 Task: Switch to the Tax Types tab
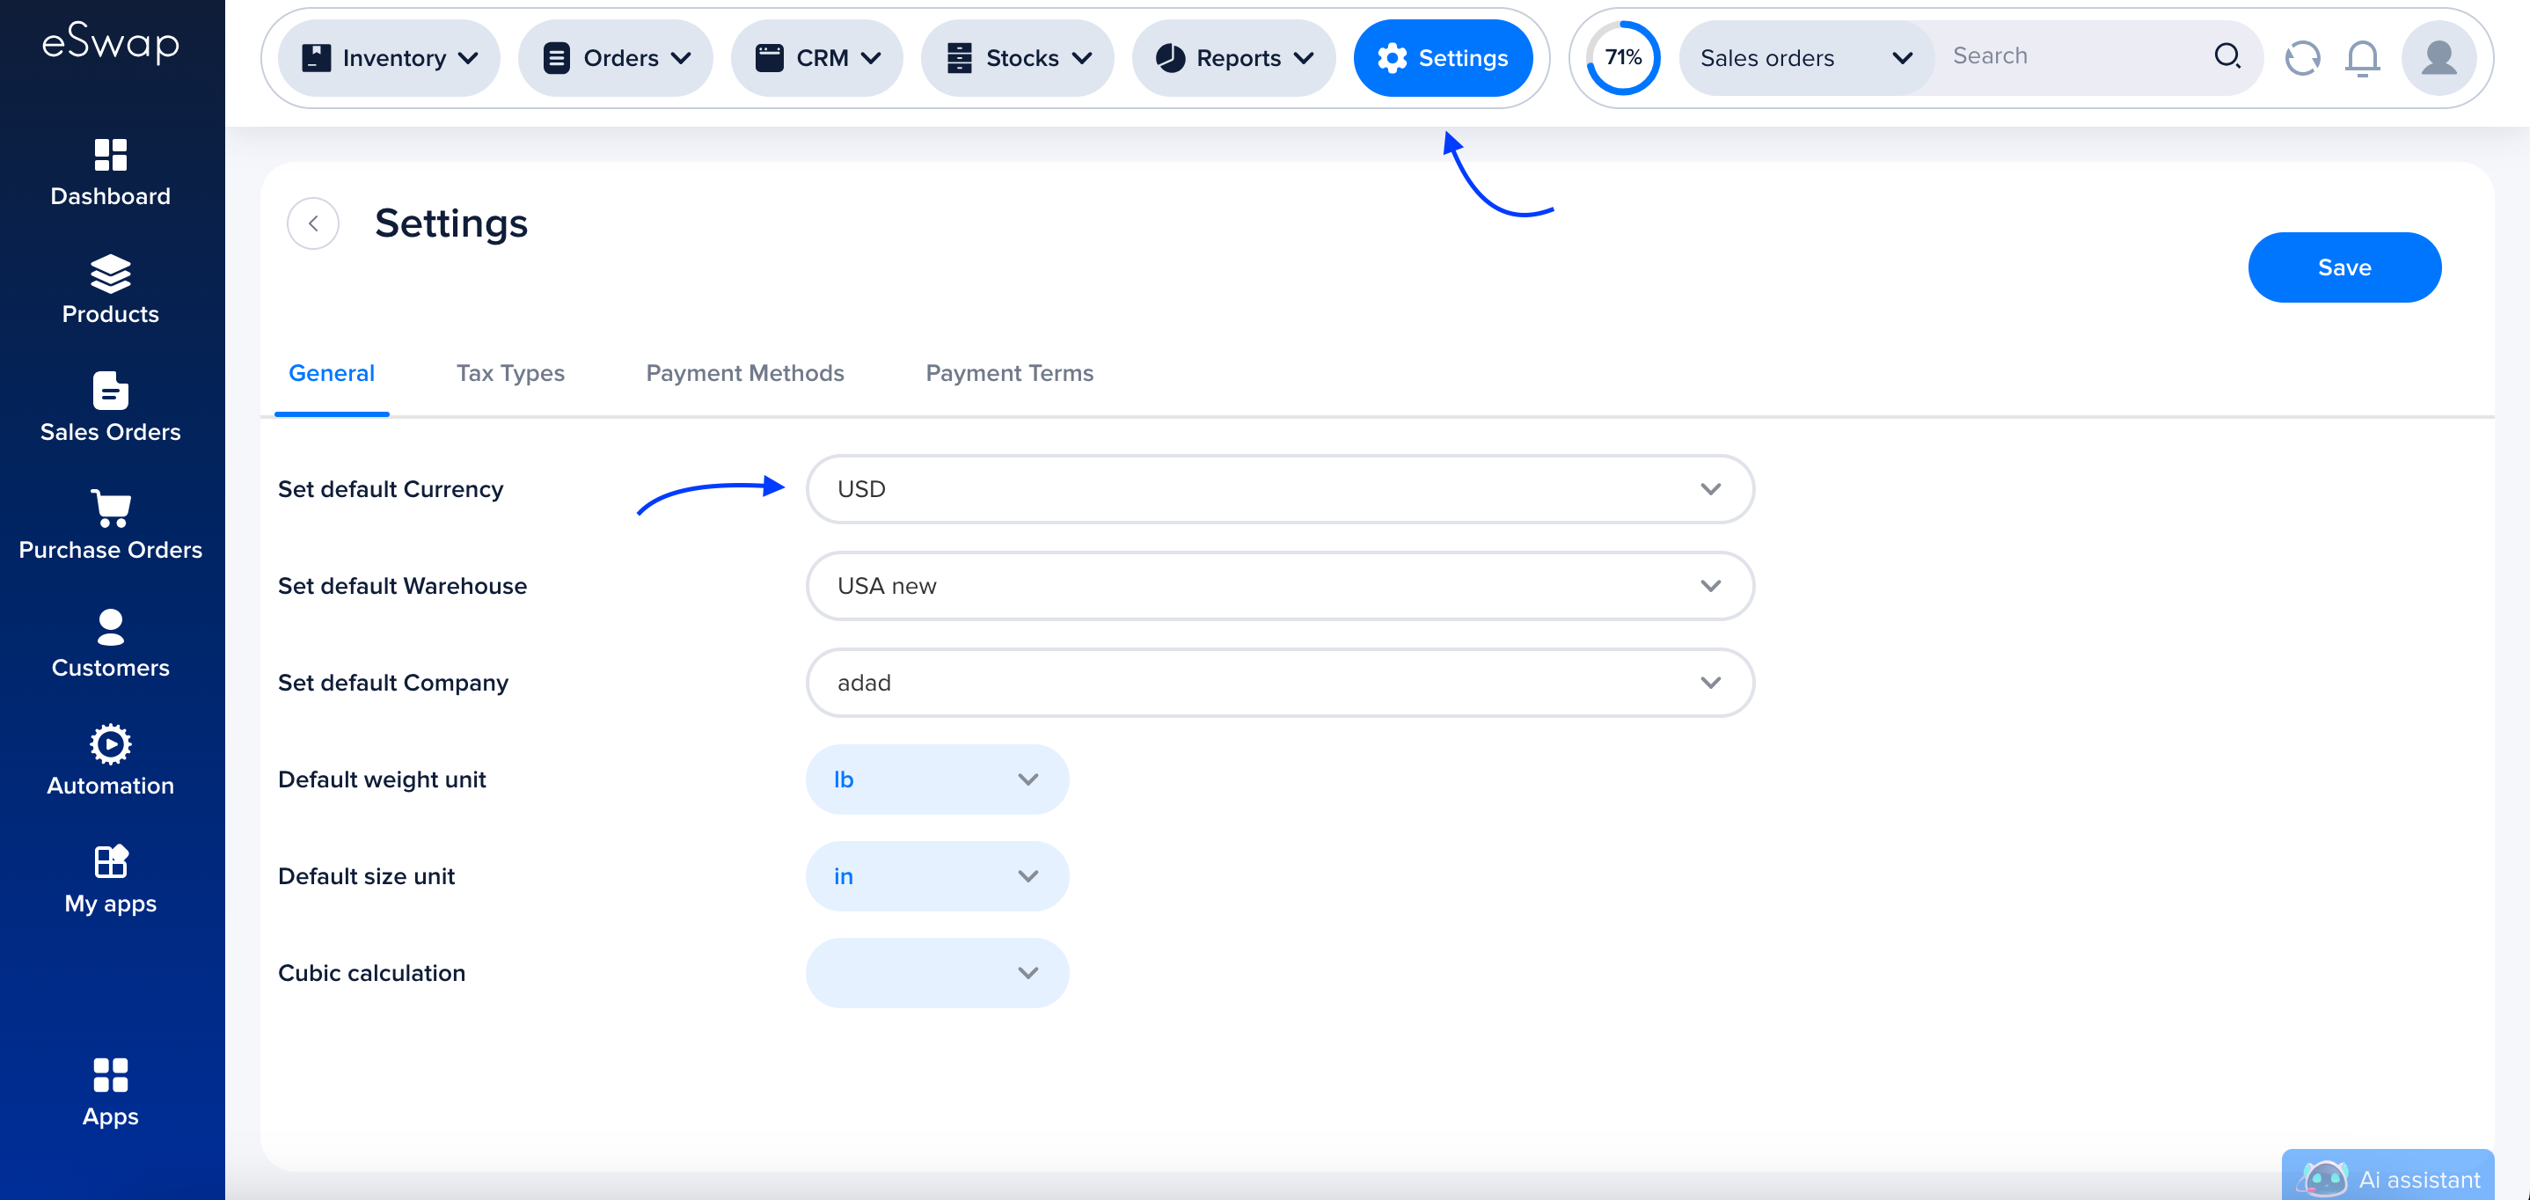coord(509,373)
